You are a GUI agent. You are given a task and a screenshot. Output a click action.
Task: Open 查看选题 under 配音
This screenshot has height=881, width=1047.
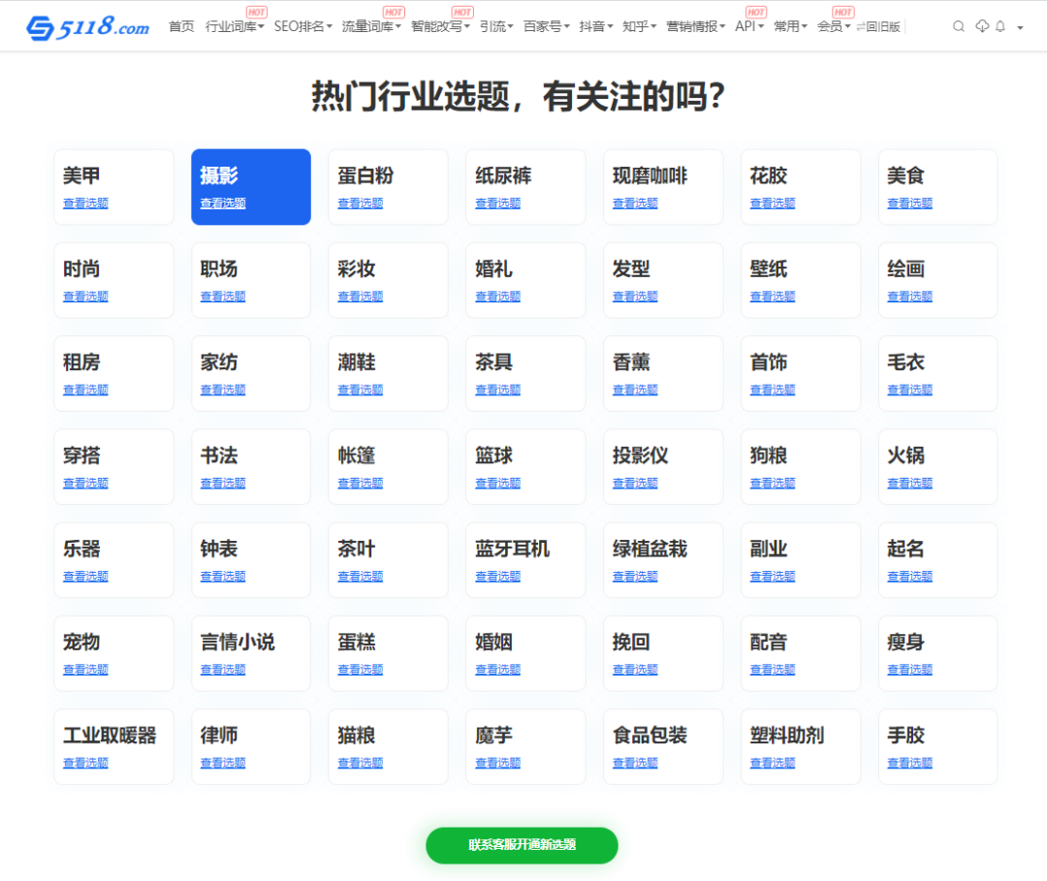click(x=773, y=670)
